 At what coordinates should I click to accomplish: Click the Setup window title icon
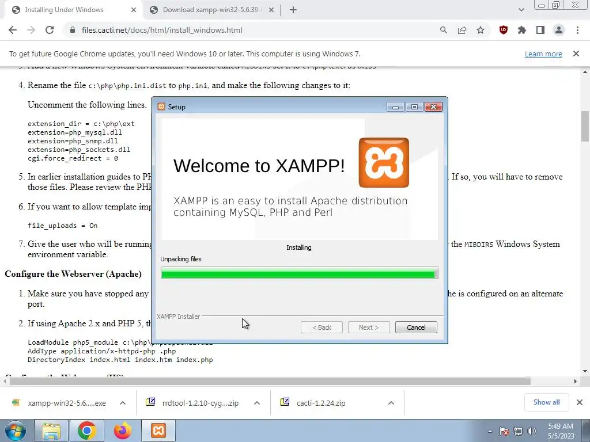(x=161, y=106)
